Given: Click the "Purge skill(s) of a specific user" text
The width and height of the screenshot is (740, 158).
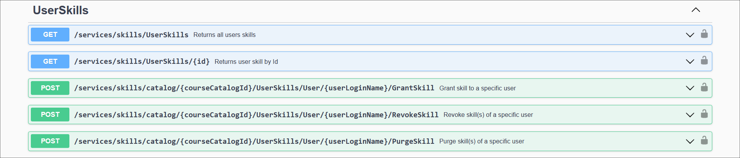Looking at the screenshot, I should coord(481,141).
